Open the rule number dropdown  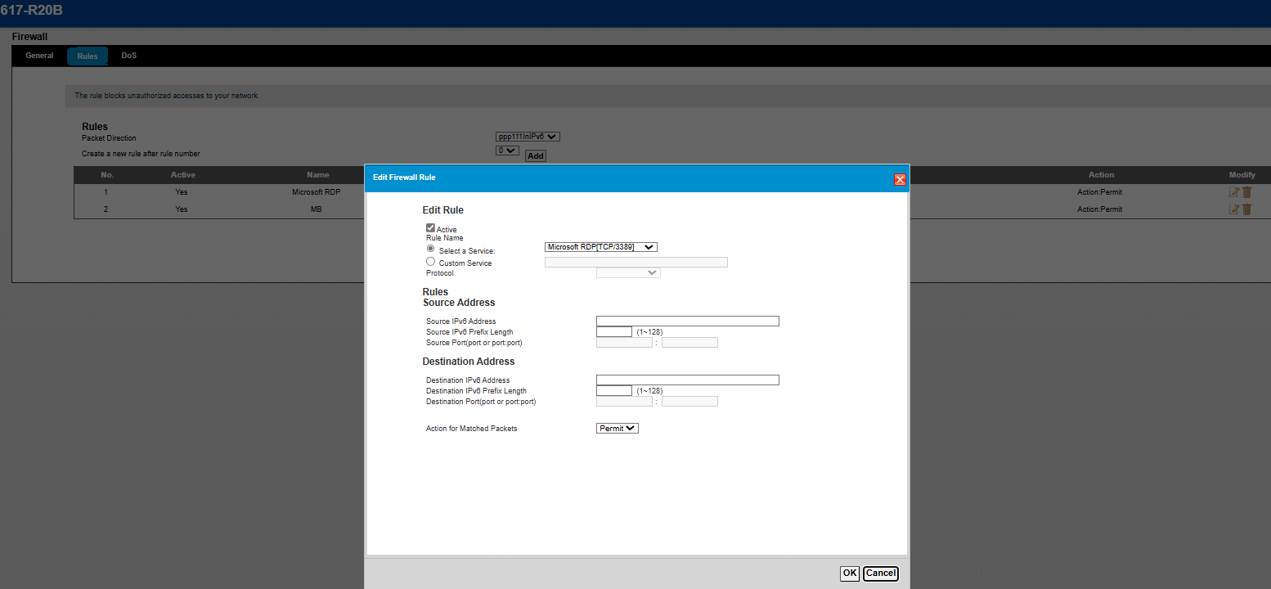pyautogui.click(x=507, y=151)
